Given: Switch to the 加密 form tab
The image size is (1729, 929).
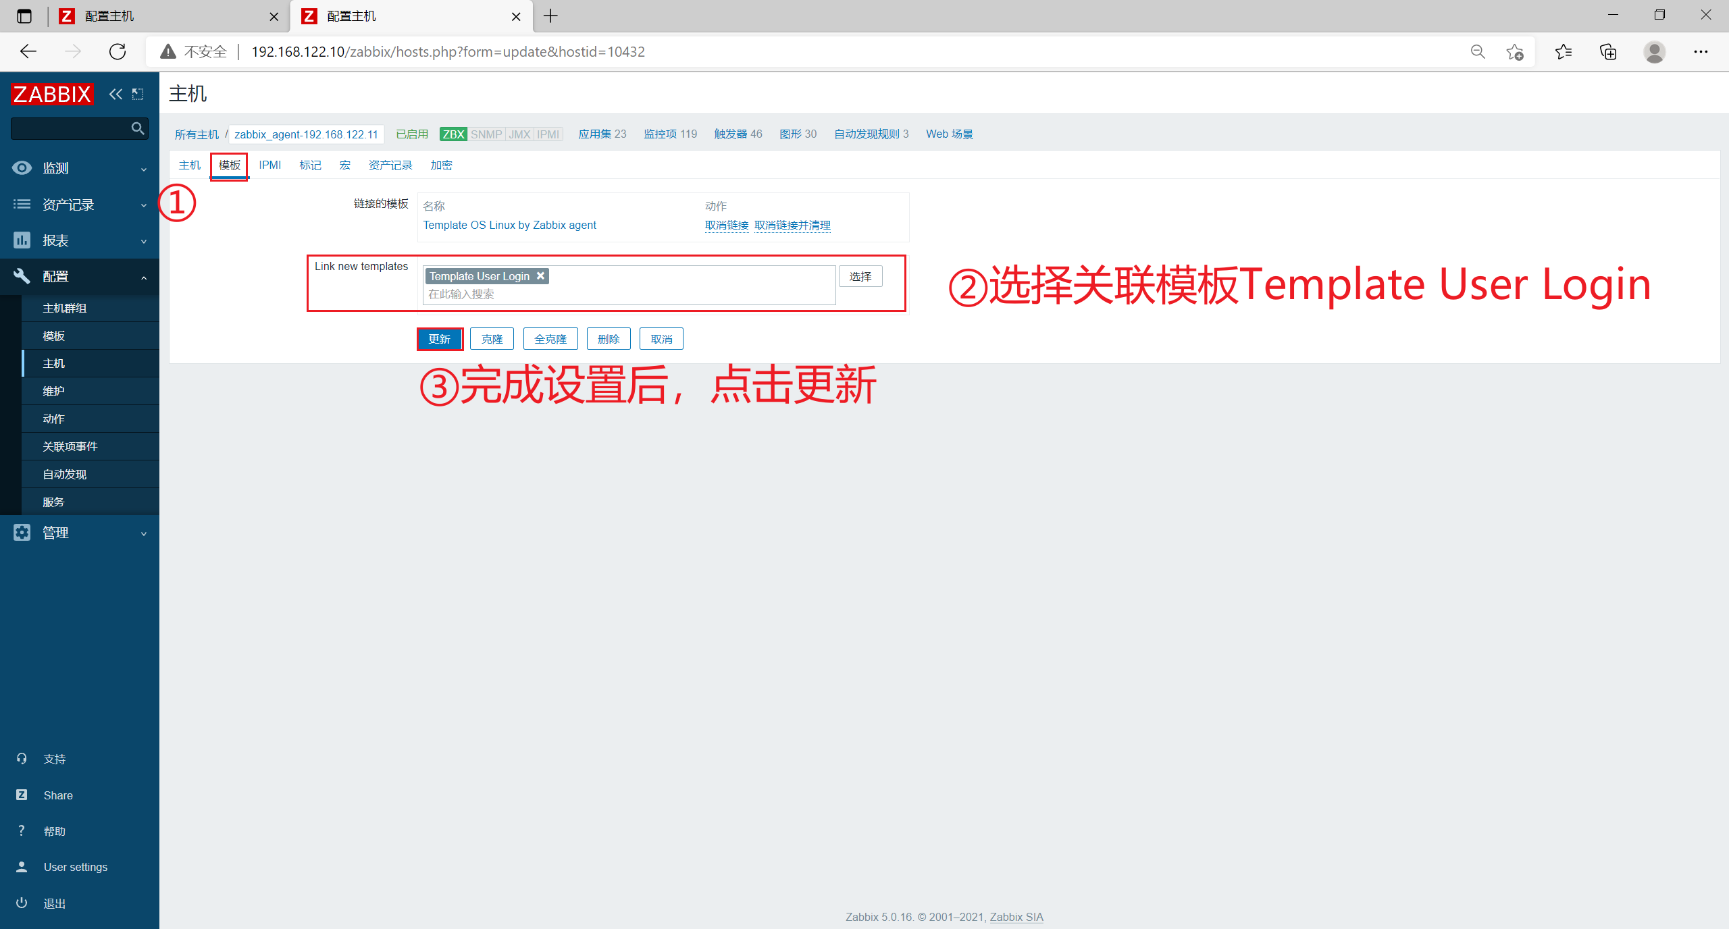Looking at the screenshot, I should point(442,165).
